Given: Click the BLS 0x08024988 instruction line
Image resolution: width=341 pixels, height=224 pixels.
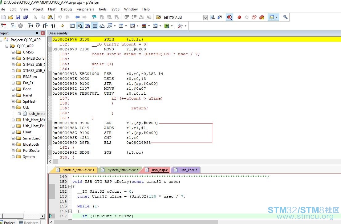Looking at the screenshot, I should click(102, 143).
